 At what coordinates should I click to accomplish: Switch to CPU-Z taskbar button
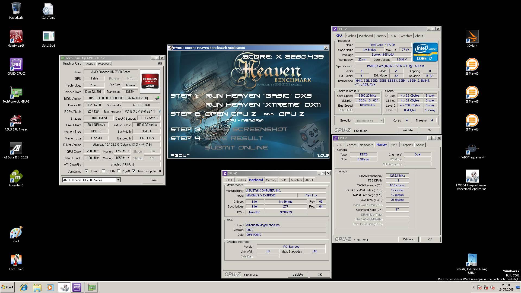click(77, 287)
